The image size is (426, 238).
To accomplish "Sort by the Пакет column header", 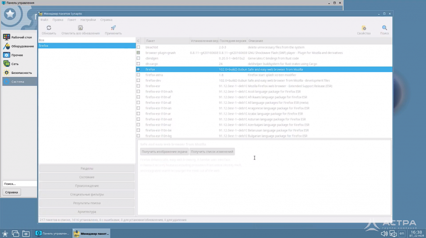I will [167, 41].
